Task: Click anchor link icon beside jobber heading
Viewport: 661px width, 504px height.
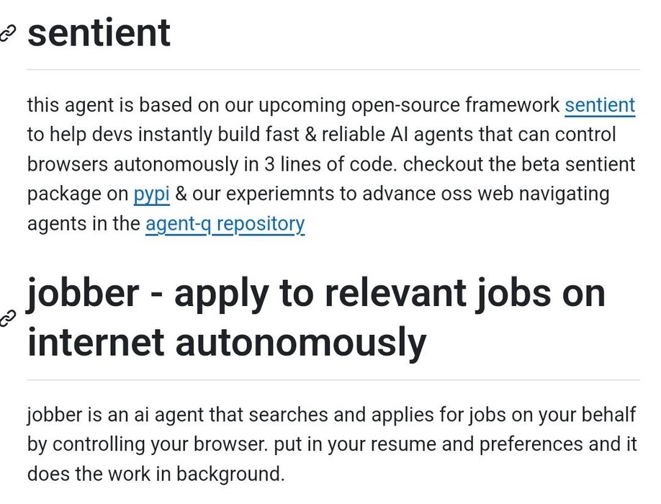Action: (7, 318)
